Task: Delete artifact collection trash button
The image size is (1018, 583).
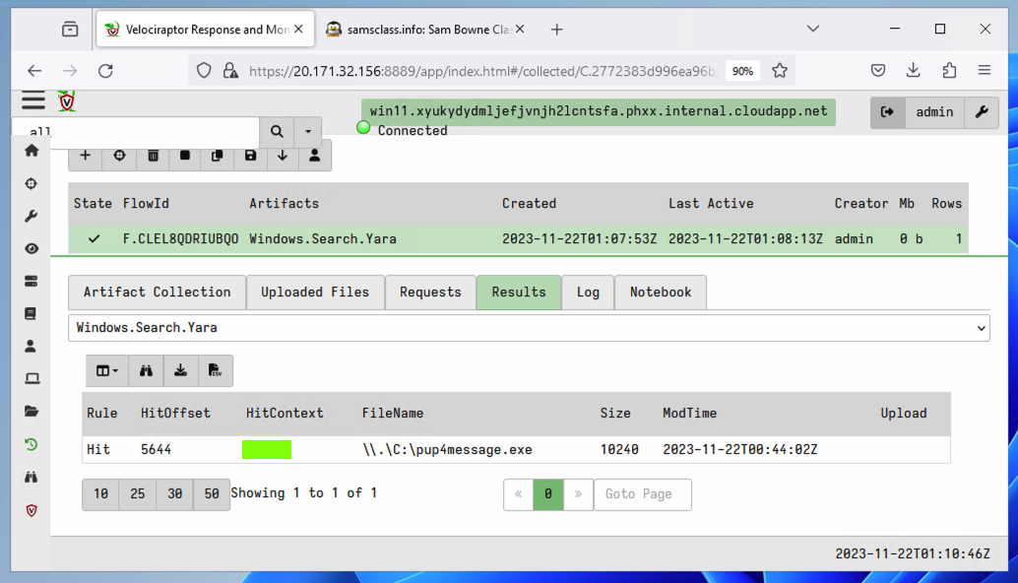Action: (x=154, y=156)
